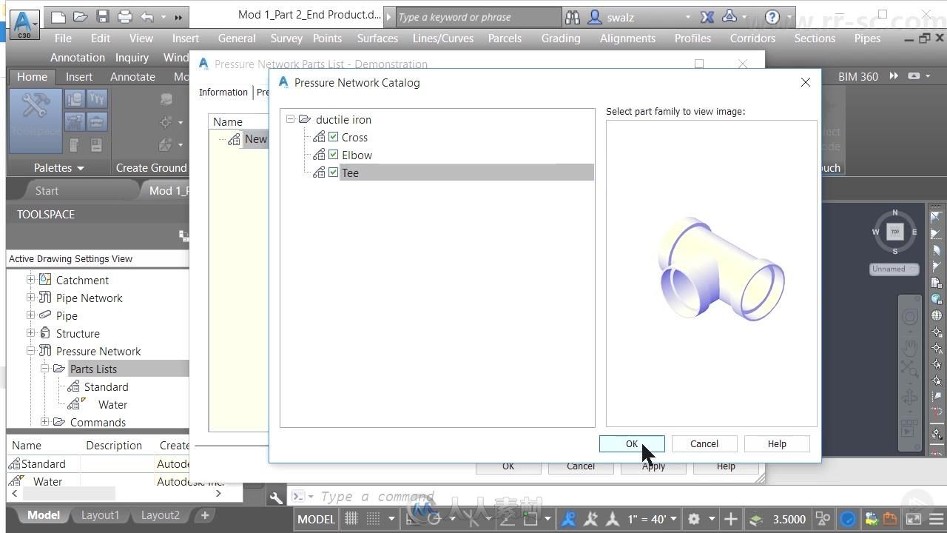Select the Water parts list in Toolspace tree
This screenshot has width=947, height=533.
click(112, 404)
